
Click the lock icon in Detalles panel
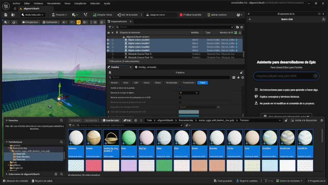[241, 72]
